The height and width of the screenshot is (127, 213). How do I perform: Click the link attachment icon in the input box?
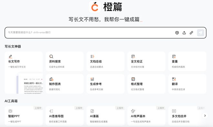coord(191,33)
